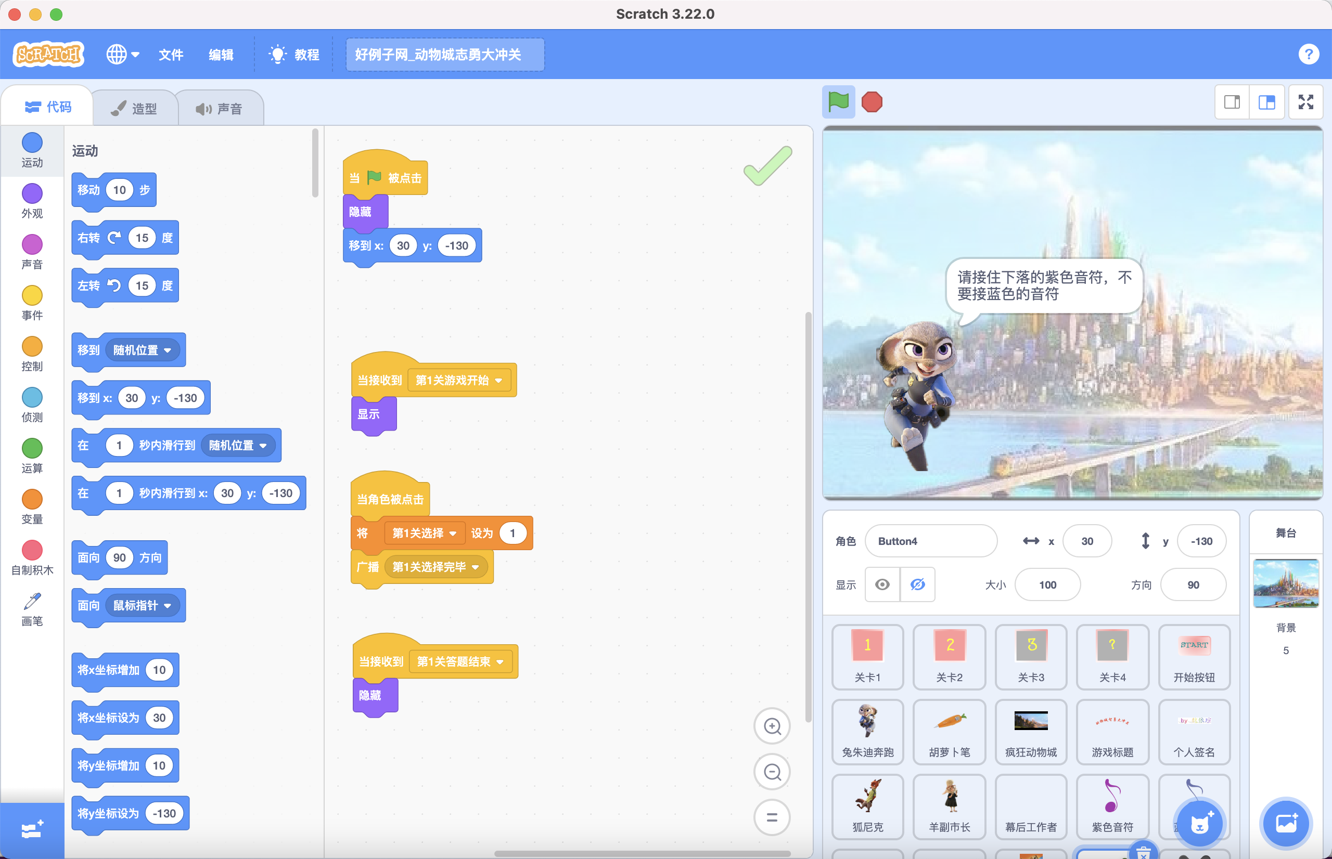1332x859 pixels.
Task: Open 第1关游戏开始 message dropdown in script
Action: pos(459,380)
